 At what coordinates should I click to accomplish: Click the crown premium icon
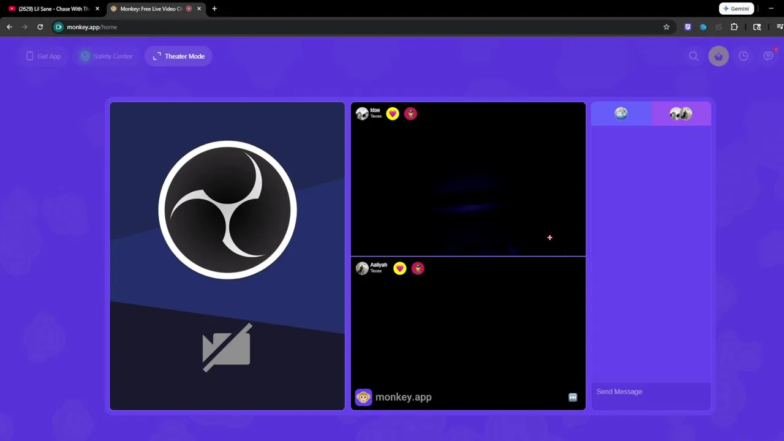pyautogui.click(x=718, y=56)
